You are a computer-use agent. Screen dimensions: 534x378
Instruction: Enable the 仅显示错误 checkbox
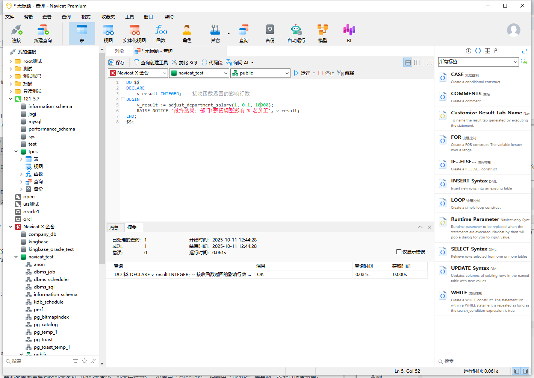[x=399, y=252]
